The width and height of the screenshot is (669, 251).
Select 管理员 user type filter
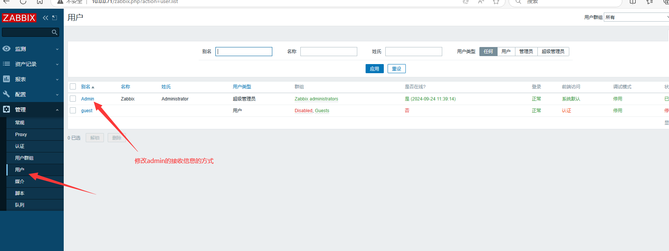[526, 52]
